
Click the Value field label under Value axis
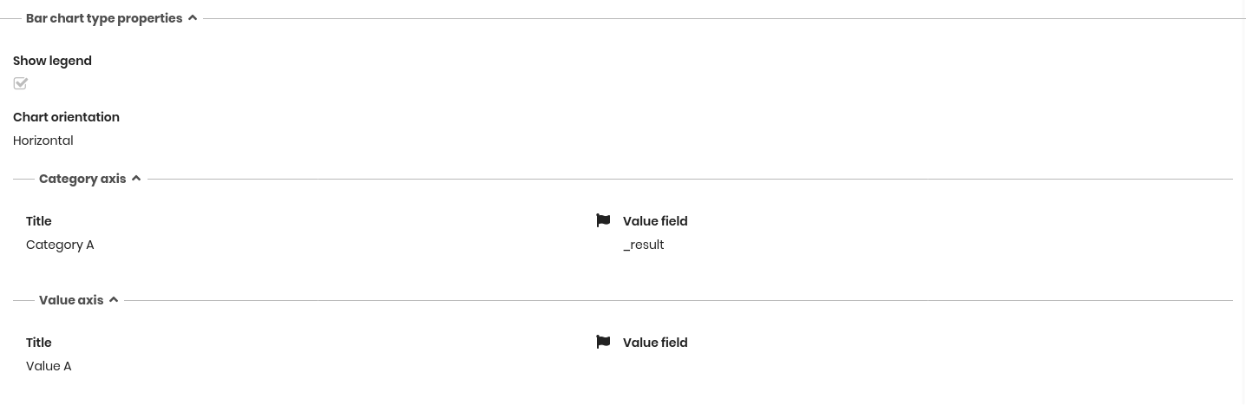pyautogui.click(x=655, y=343)
